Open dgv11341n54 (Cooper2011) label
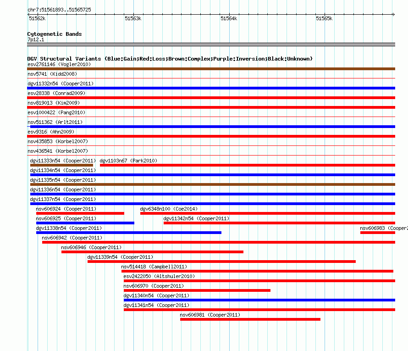This screenshot has height=351, width=408. coord(156,305)
